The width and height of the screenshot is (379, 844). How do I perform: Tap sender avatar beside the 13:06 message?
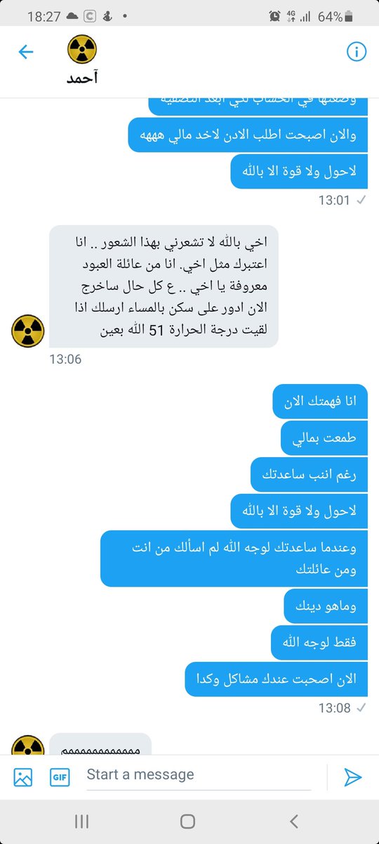point(28,331)
